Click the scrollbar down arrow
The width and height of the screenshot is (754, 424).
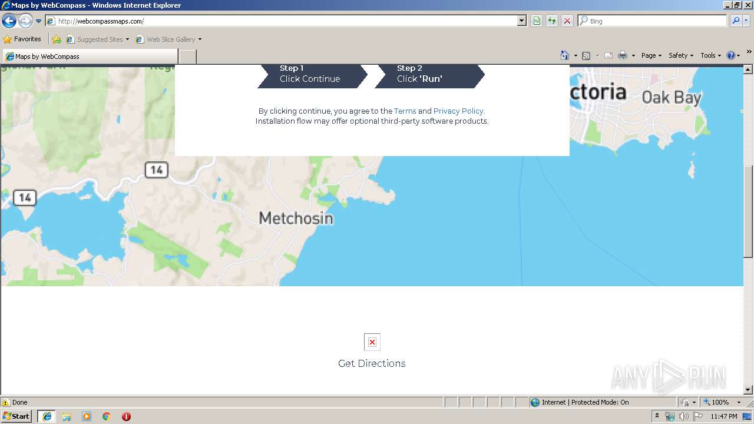[x=748, y=390]
